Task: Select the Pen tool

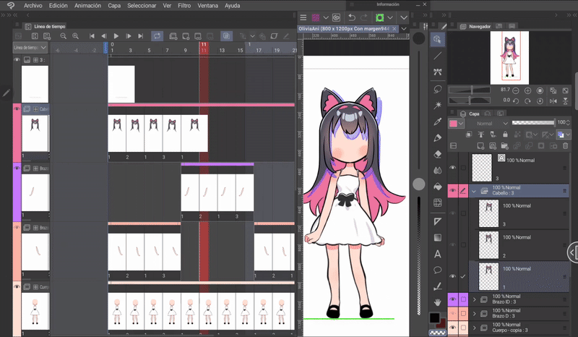Action: pyautogui.click(x=438, y=137)
